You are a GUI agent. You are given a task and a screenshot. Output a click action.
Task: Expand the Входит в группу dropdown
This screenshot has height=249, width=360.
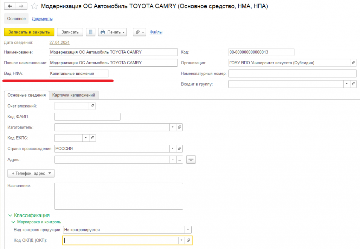tap(347, 84)
